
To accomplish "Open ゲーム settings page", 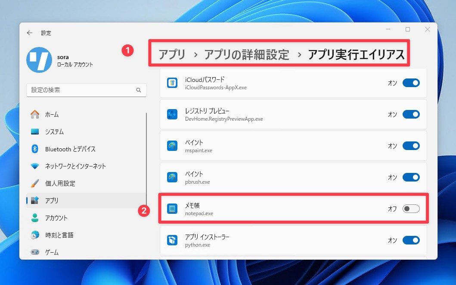I will 86,252.
